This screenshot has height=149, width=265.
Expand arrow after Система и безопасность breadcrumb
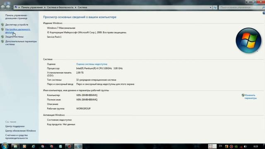coord(75,7)
